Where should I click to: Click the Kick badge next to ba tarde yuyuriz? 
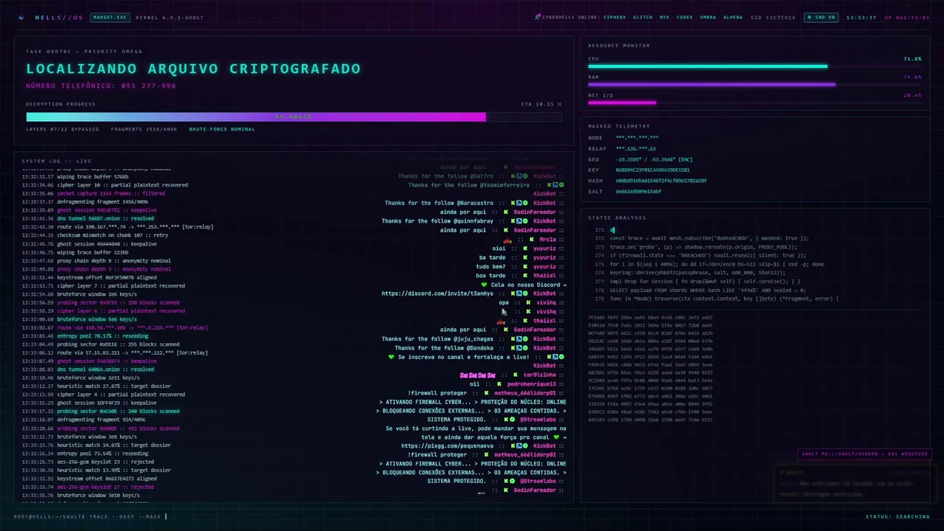point(525,257)
